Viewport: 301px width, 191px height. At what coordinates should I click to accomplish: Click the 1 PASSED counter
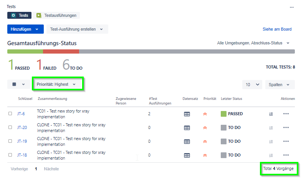pos(19,65)
